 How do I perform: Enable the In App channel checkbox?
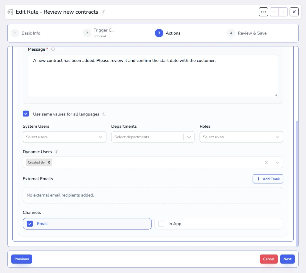coord(161,224)
